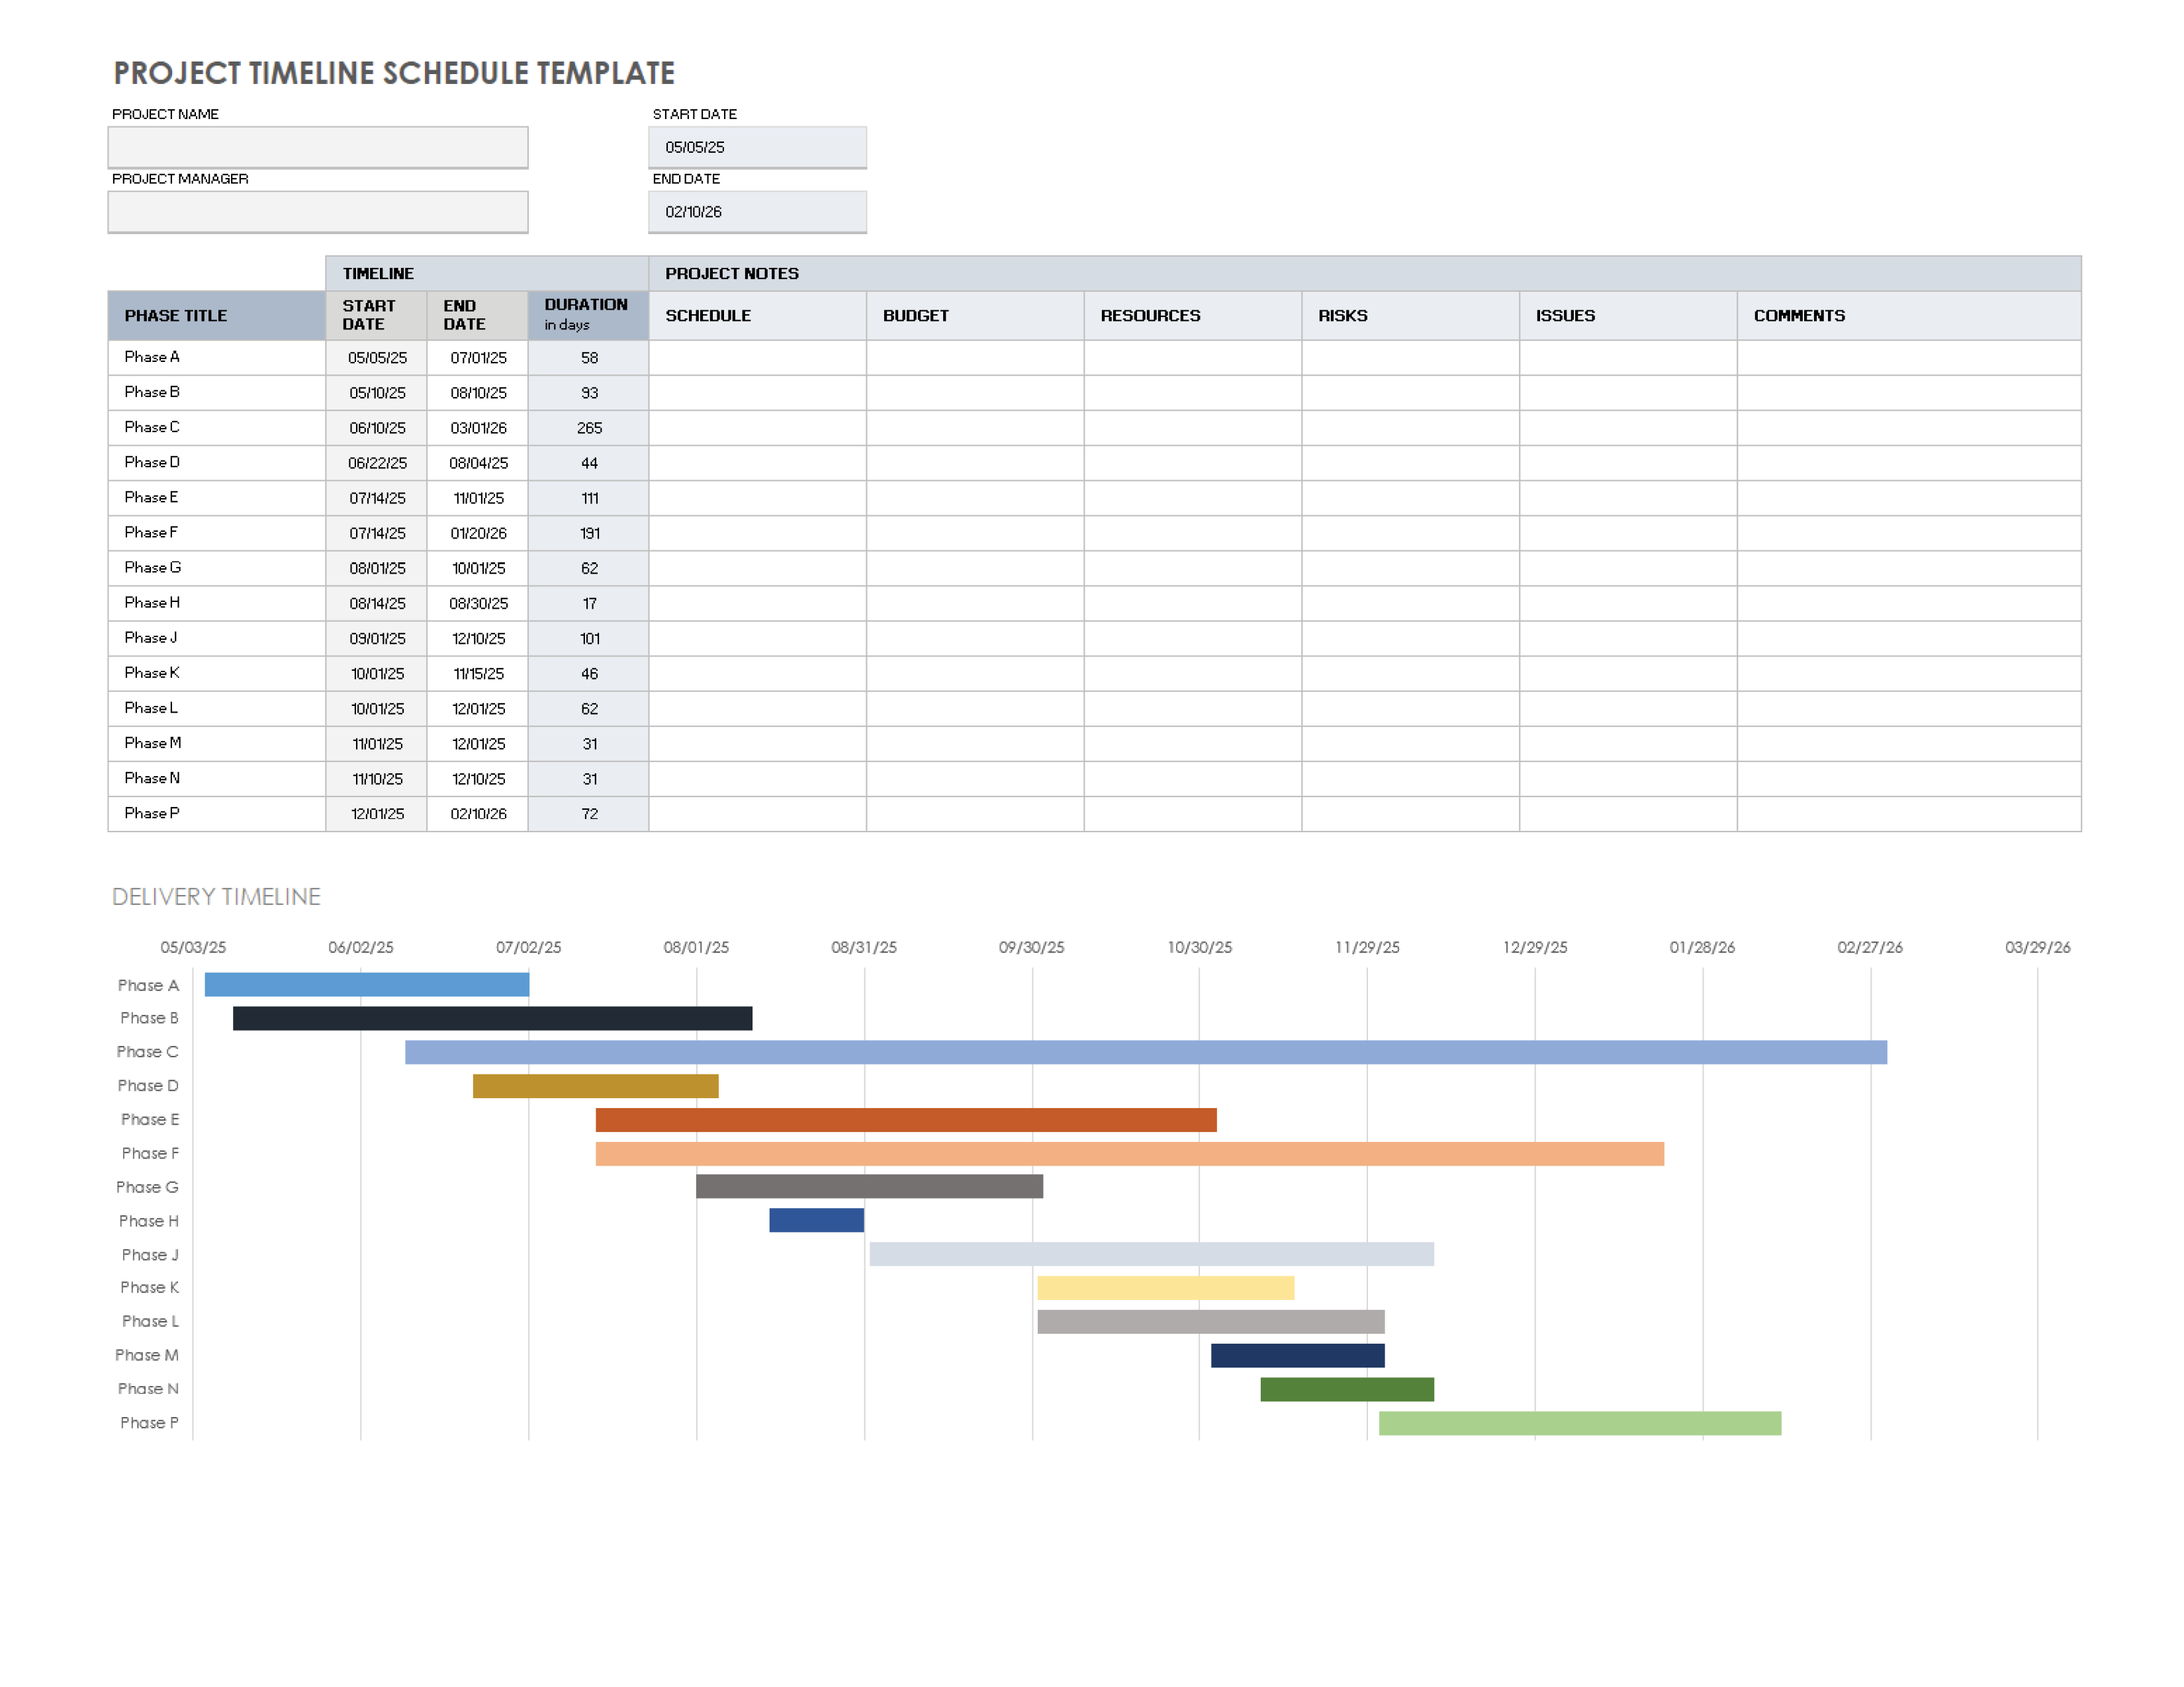Image resolution: width=2184 pixels, height=1687 pixels.
Task: Click the Phase C long Gantt bar
Action: pyautogui.click(x=1145, y=1053)
